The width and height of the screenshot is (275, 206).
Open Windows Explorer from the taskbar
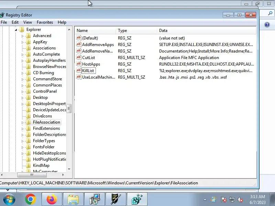tap(73, 199)
